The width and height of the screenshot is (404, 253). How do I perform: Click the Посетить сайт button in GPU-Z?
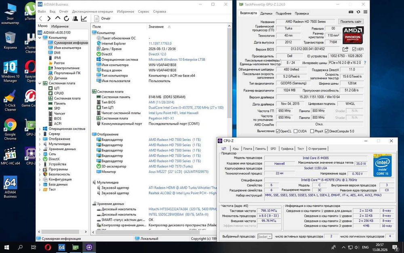coord(351,22)
